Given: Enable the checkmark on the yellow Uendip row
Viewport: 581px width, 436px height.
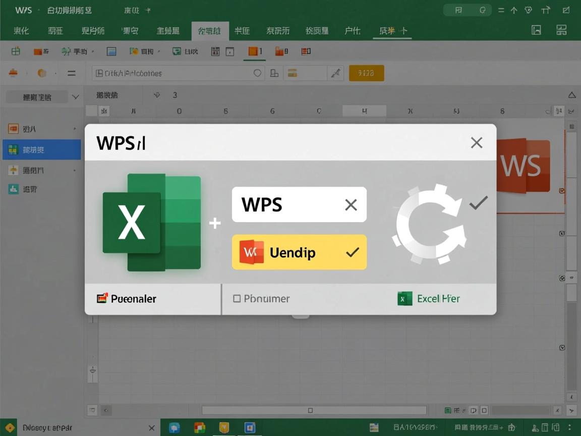Looking at the screenshot, I should point(352,252).
